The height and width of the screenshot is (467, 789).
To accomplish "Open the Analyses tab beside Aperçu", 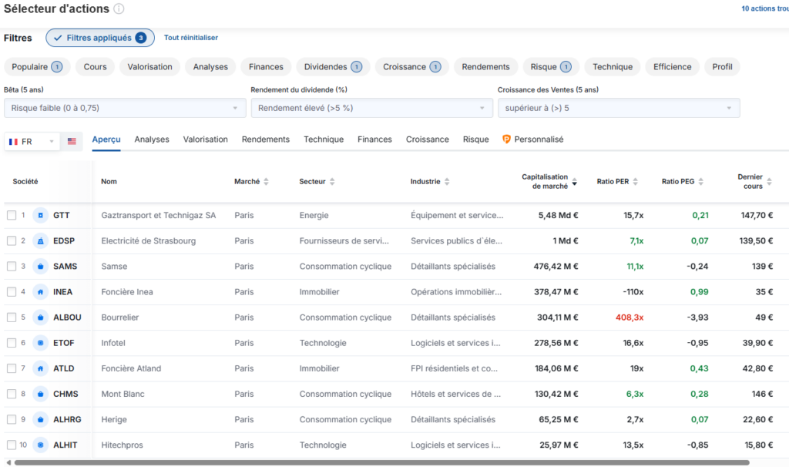I will (x=152, y=139).
